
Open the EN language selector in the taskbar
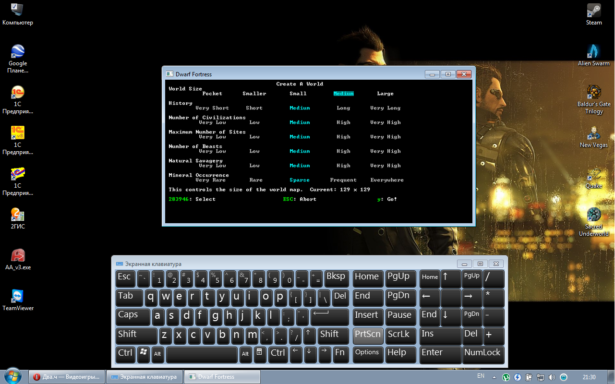tap(481, 376)
